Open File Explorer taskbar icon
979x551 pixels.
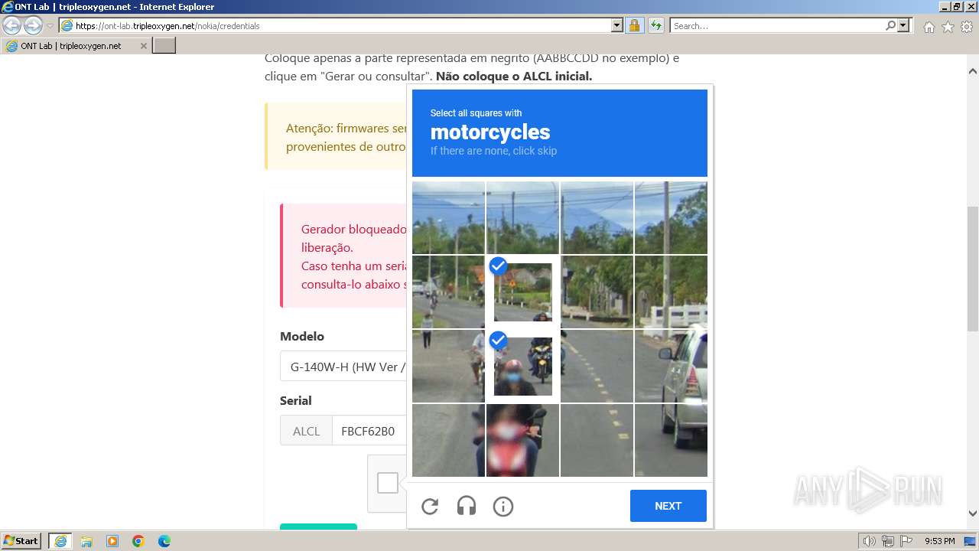[x=86, y=541]
